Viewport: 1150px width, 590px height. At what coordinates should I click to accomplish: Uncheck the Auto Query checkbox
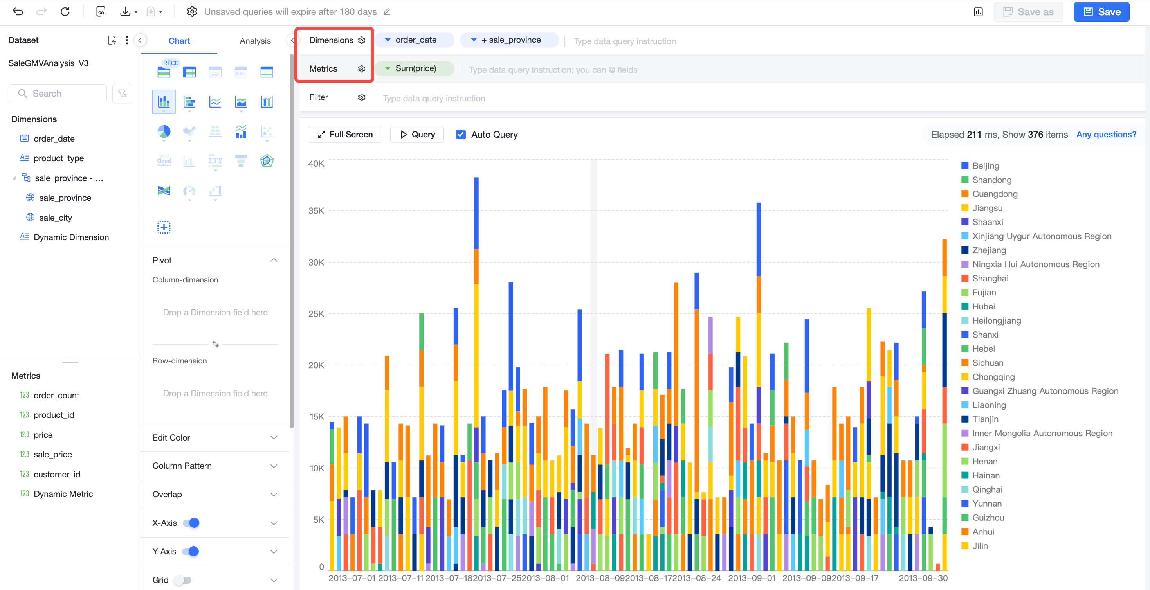point(460,134)
